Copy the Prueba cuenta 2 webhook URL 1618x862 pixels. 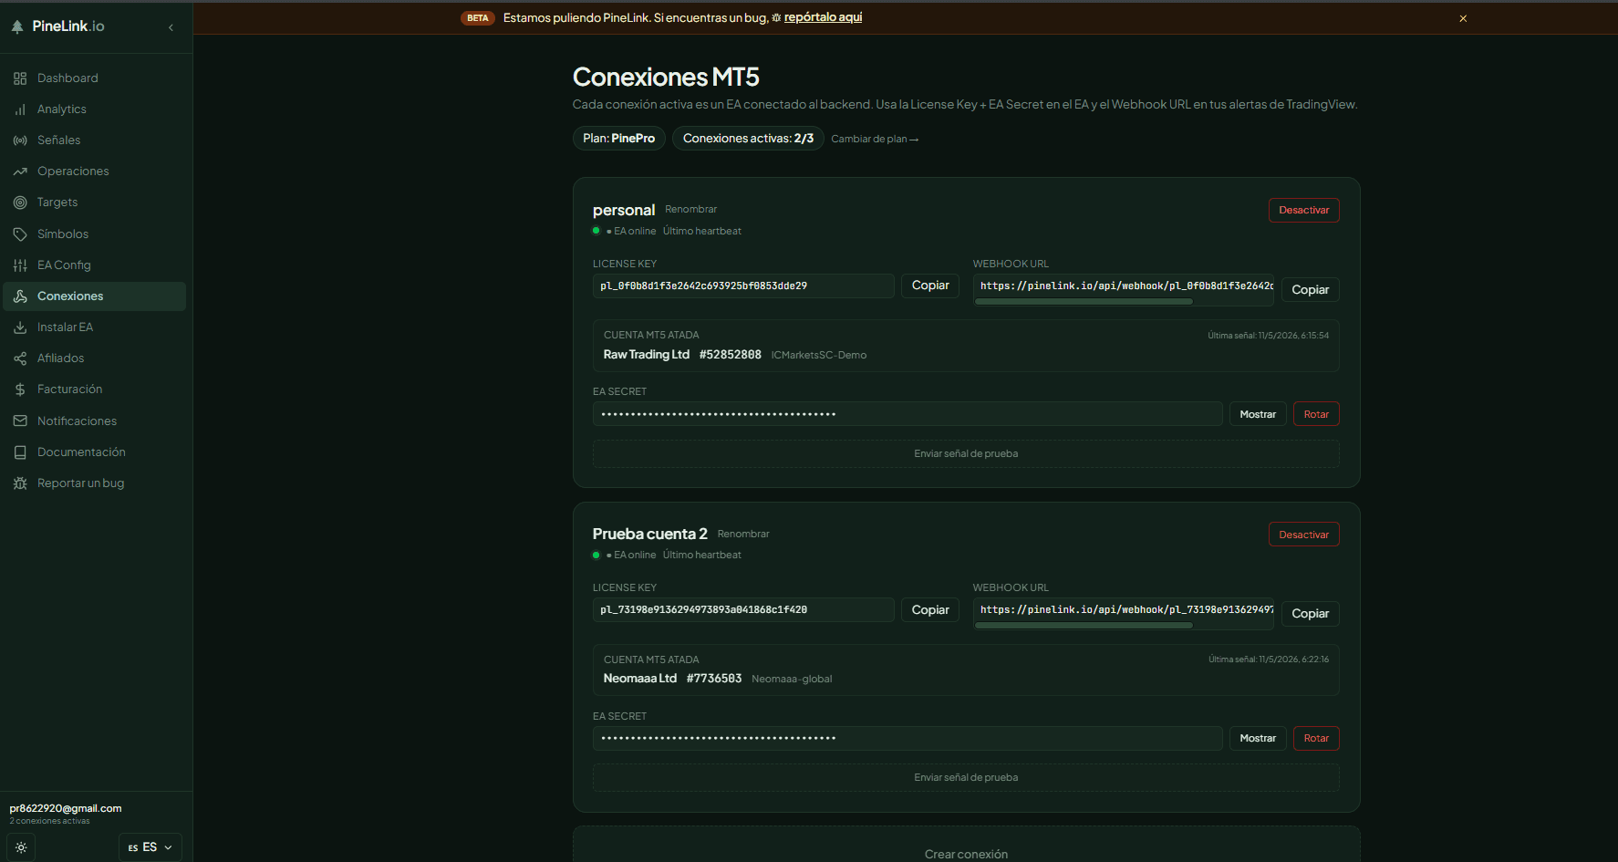(x=1310, y=614)
